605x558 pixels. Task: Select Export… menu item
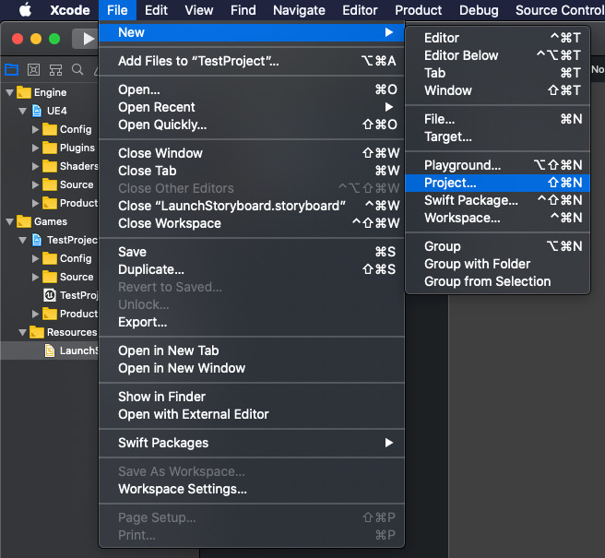pos(252,322)
